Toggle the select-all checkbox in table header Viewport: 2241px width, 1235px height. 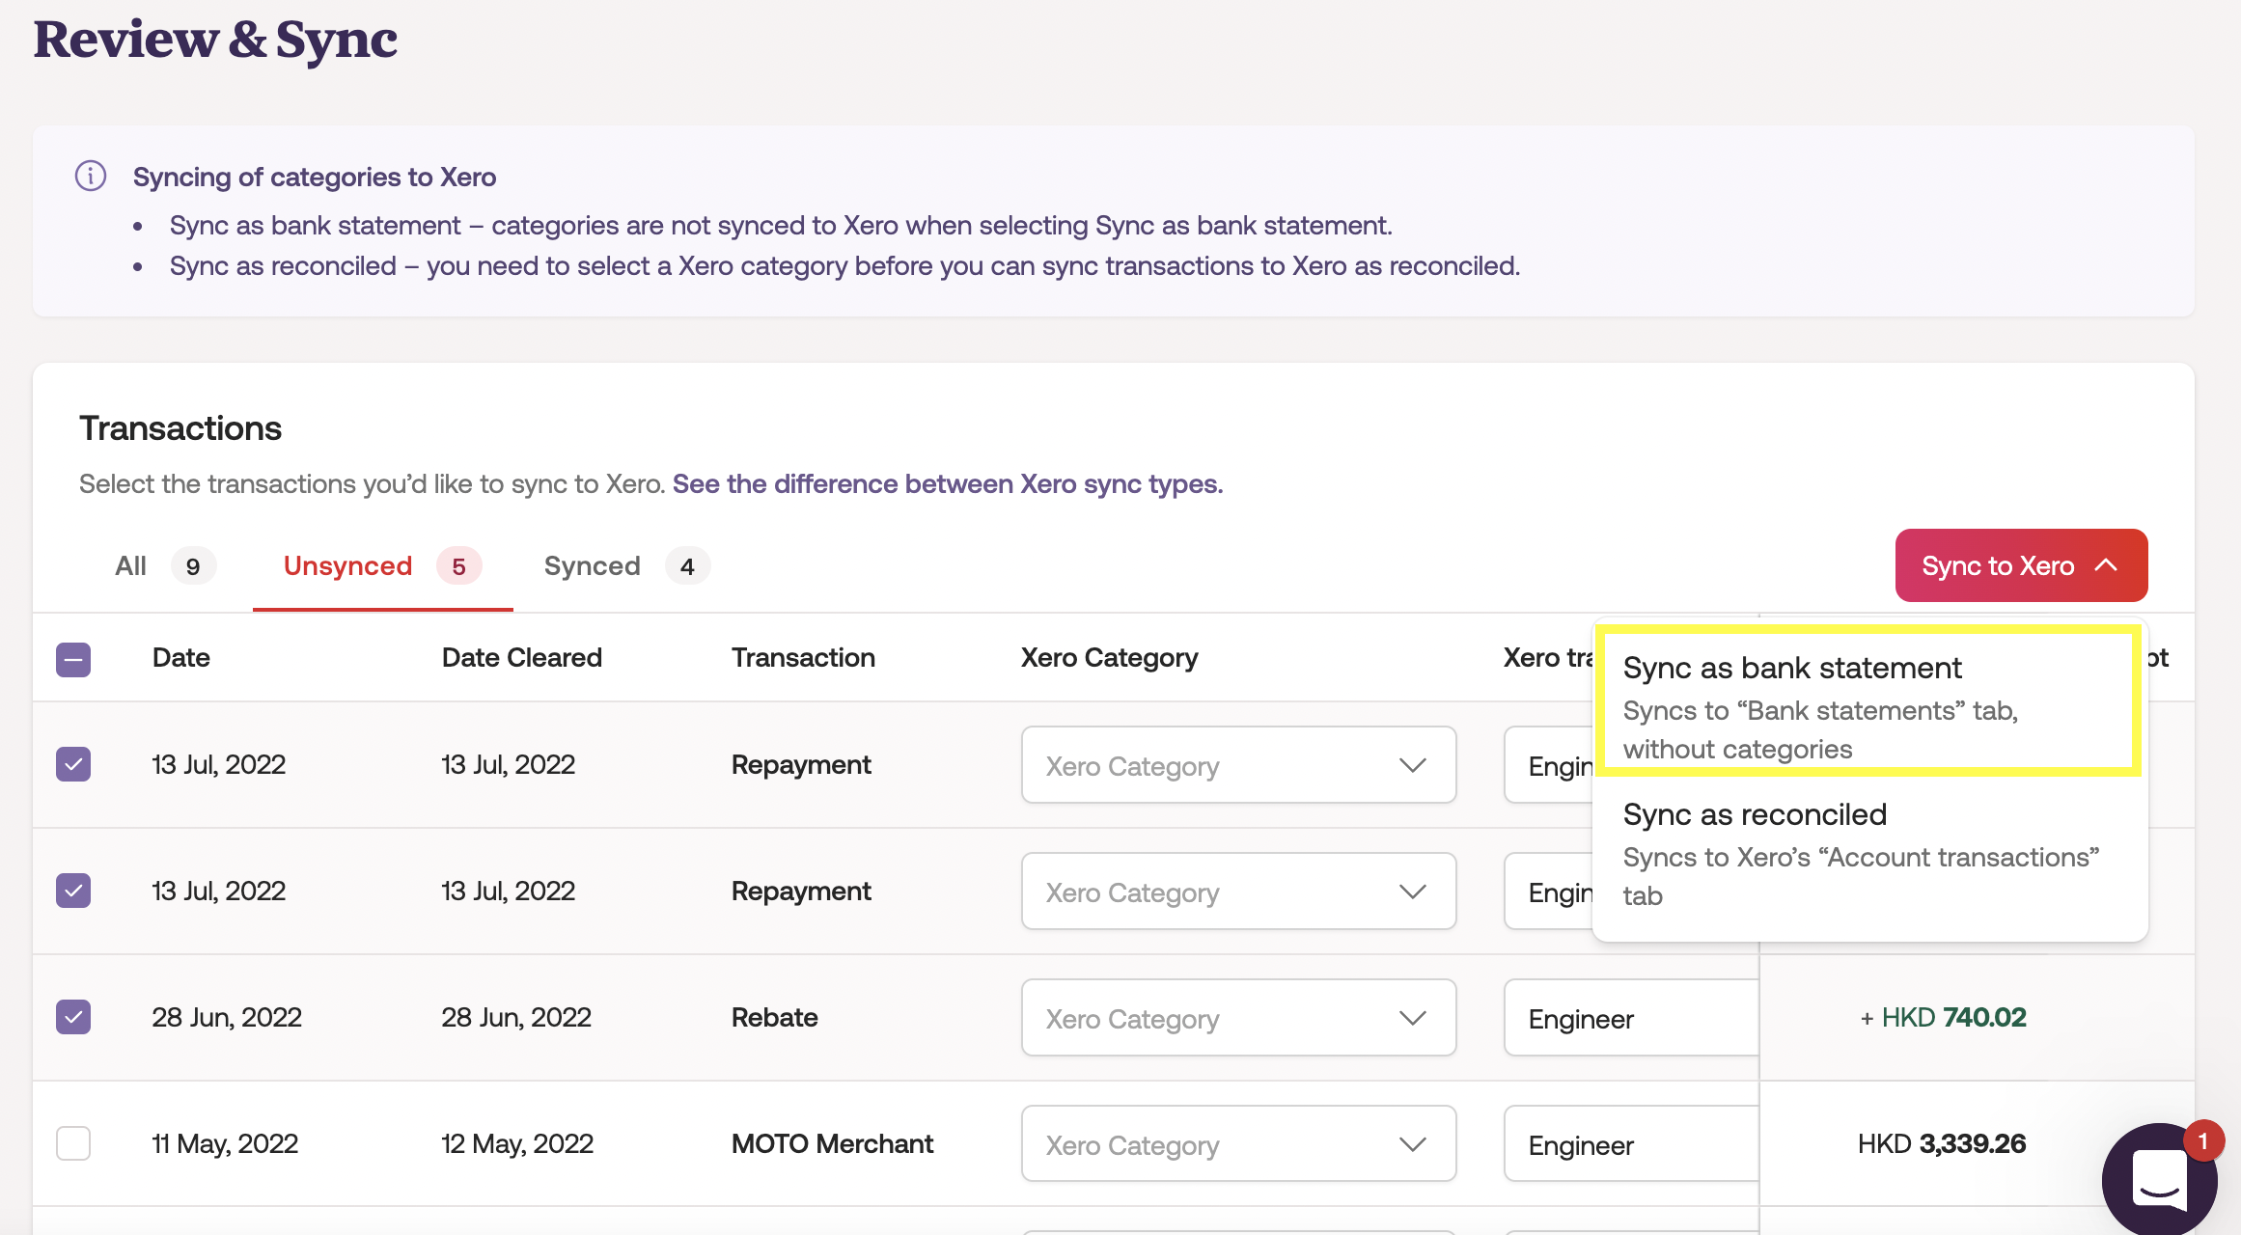pyautogui.click(x=73, y=659)
